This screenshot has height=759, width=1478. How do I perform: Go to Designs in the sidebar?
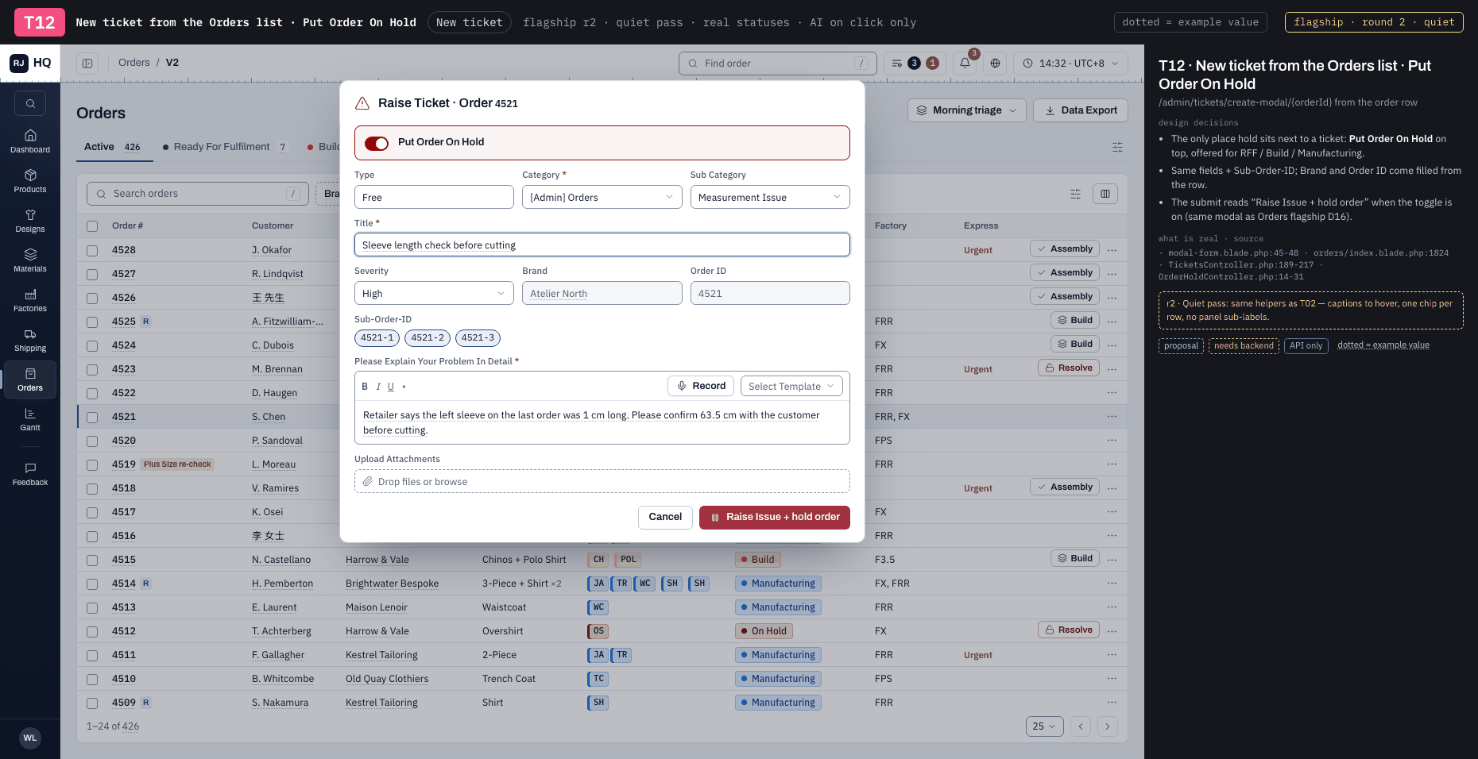coord(30,221)
